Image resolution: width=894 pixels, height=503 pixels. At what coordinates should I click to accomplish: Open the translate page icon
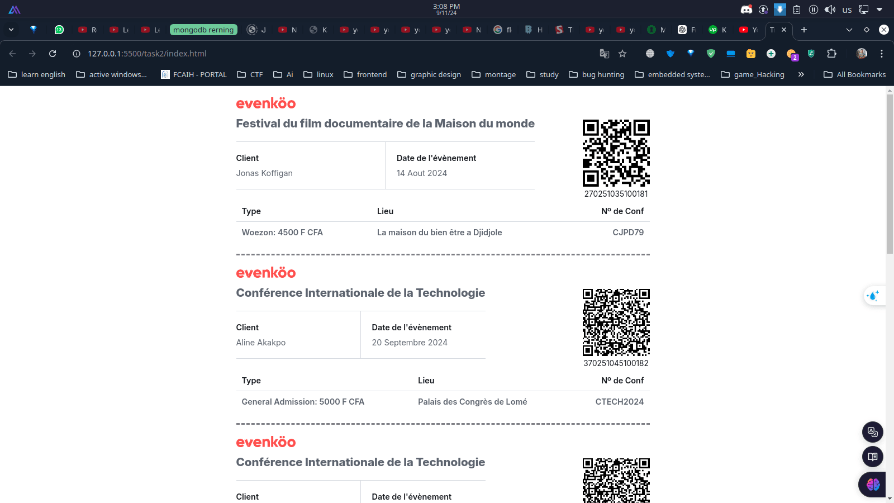pos(605,54)
